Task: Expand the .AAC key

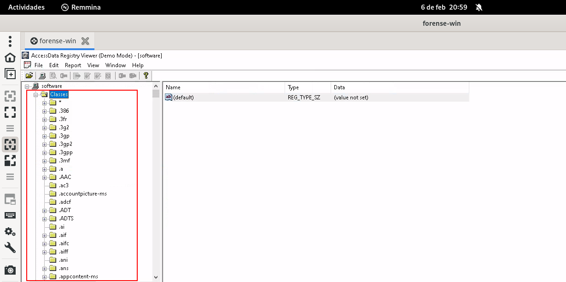Action: 45,178
